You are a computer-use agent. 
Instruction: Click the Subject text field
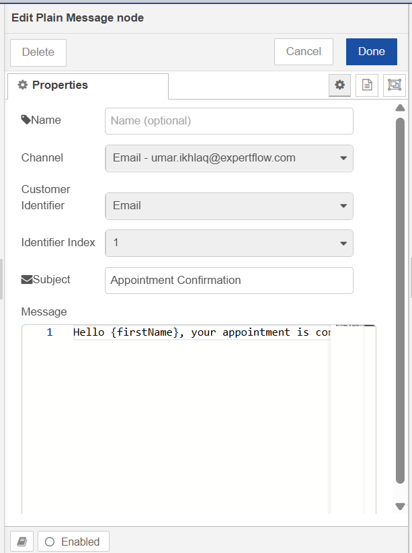click(229, 281)
